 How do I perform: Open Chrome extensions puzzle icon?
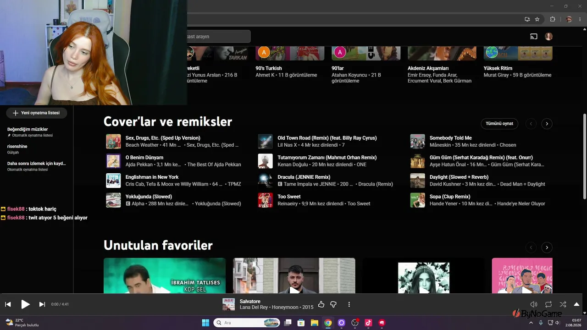(x=553, y=19)
